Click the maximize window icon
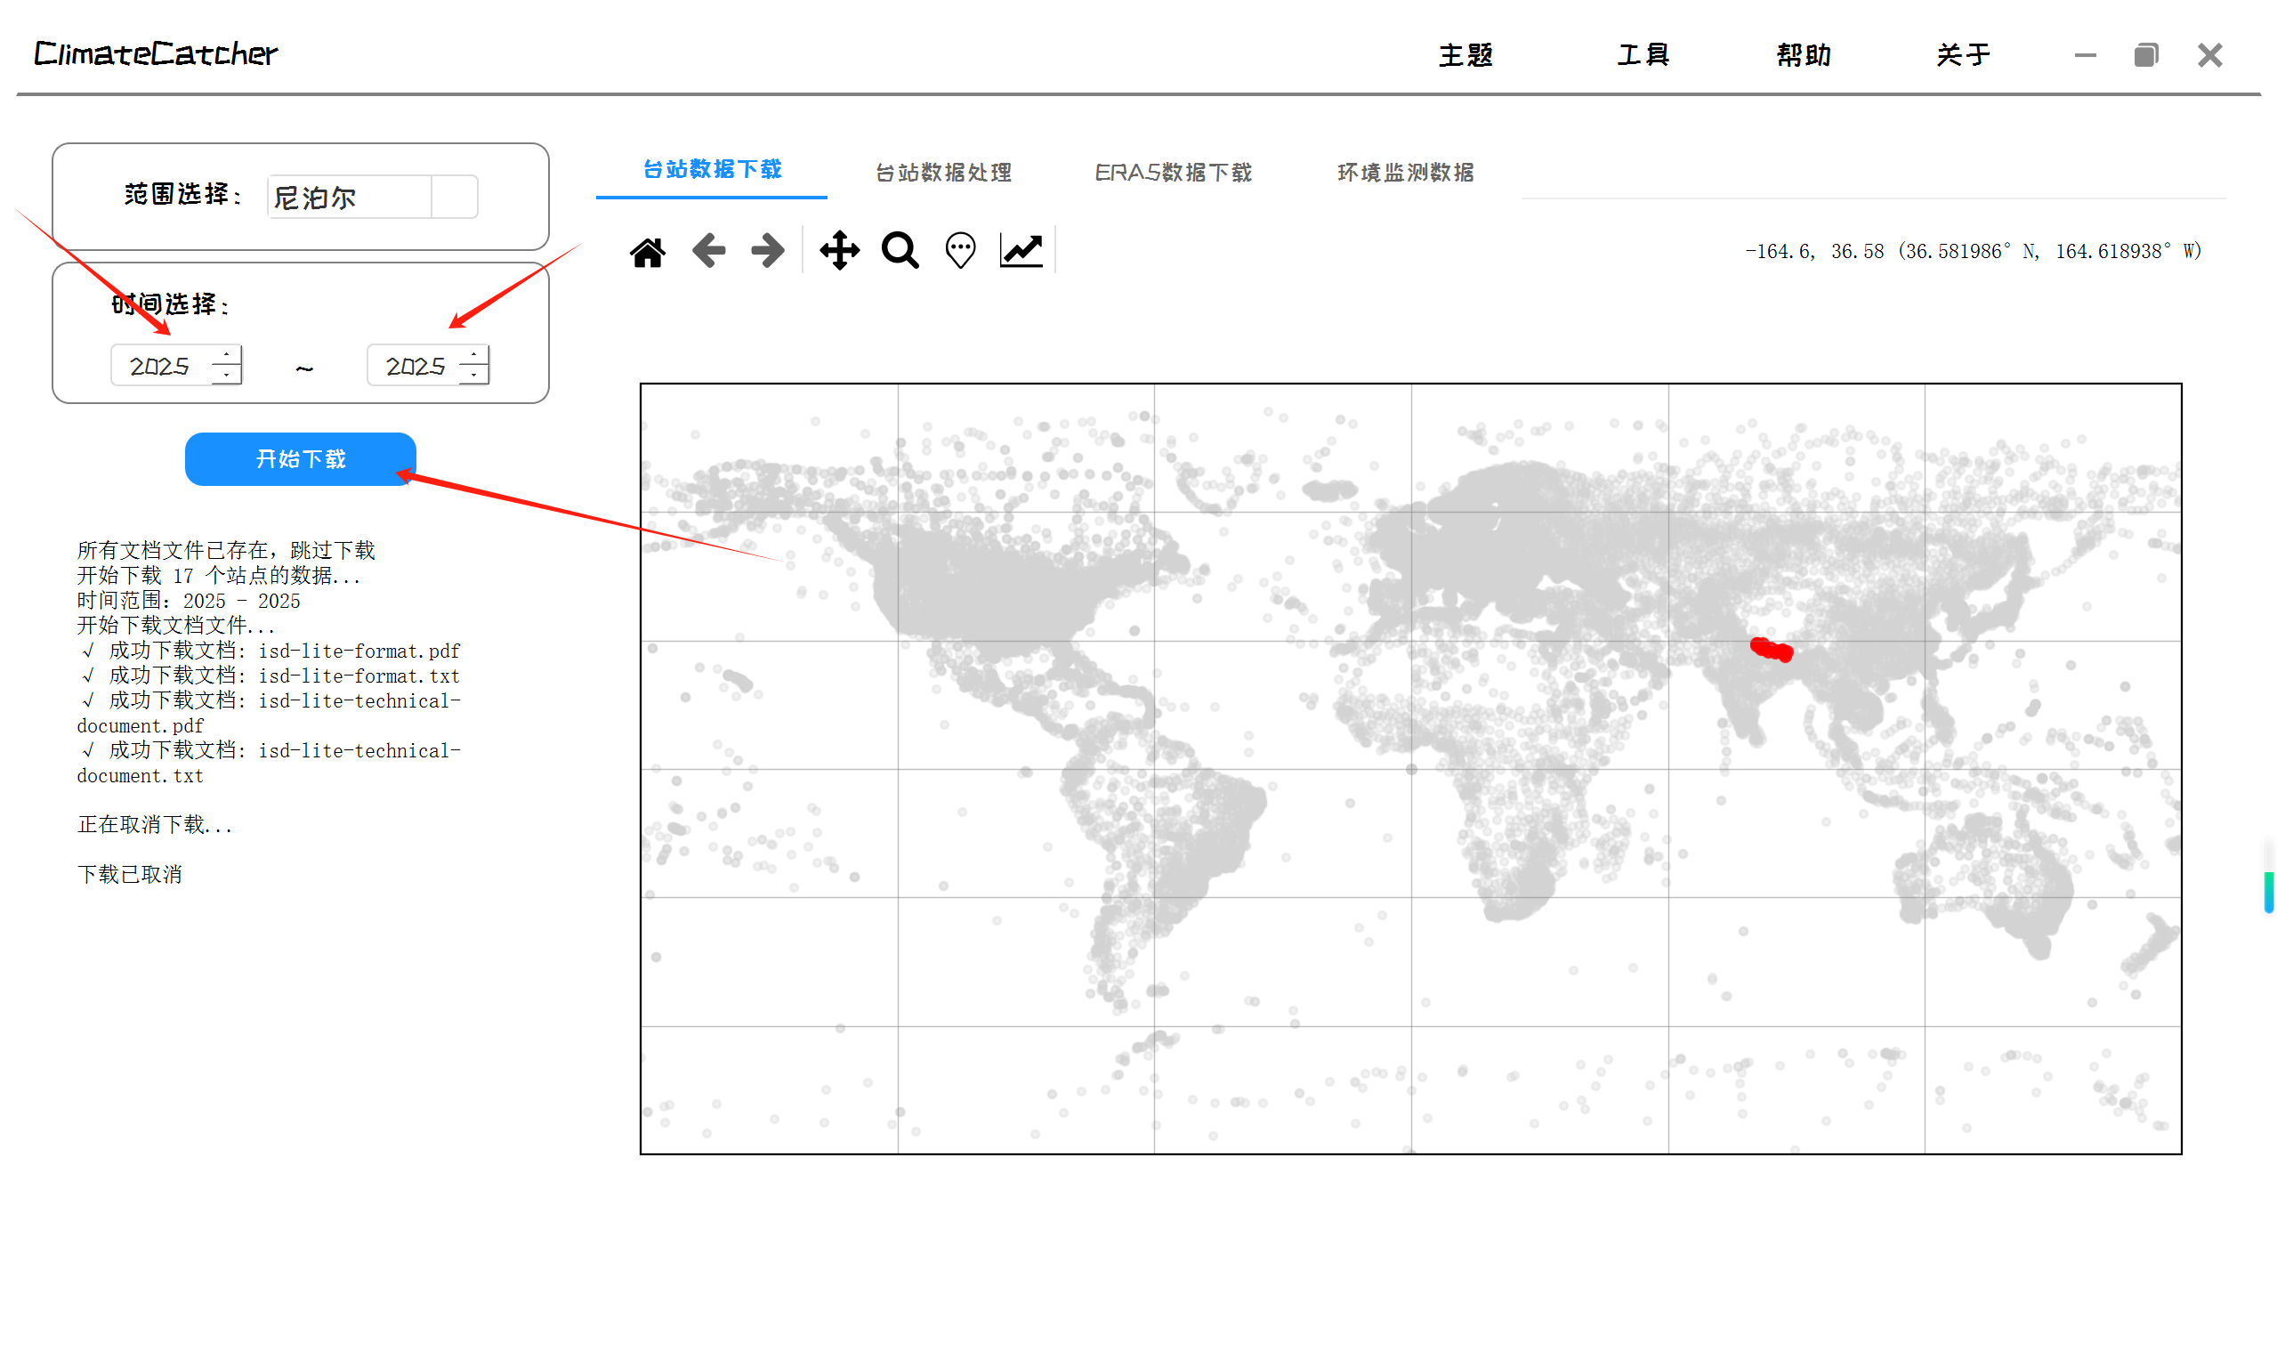The height and width of the screenshot is (1359, 2277). pyautogui.click(x=2145, y=55)
